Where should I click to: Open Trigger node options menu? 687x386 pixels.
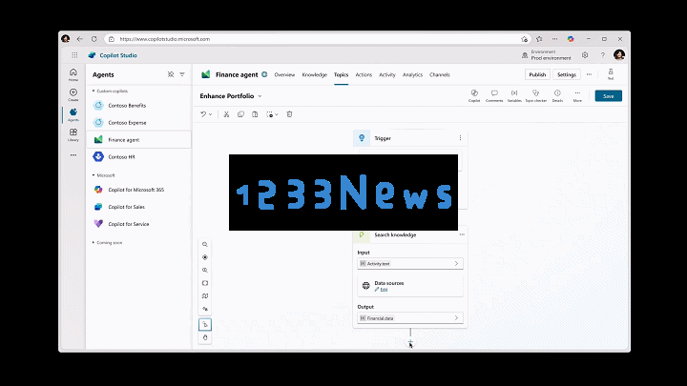460,138
